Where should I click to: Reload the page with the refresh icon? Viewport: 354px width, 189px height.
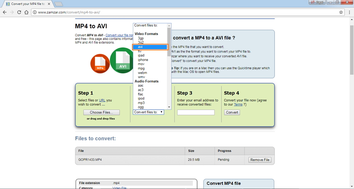19,12
